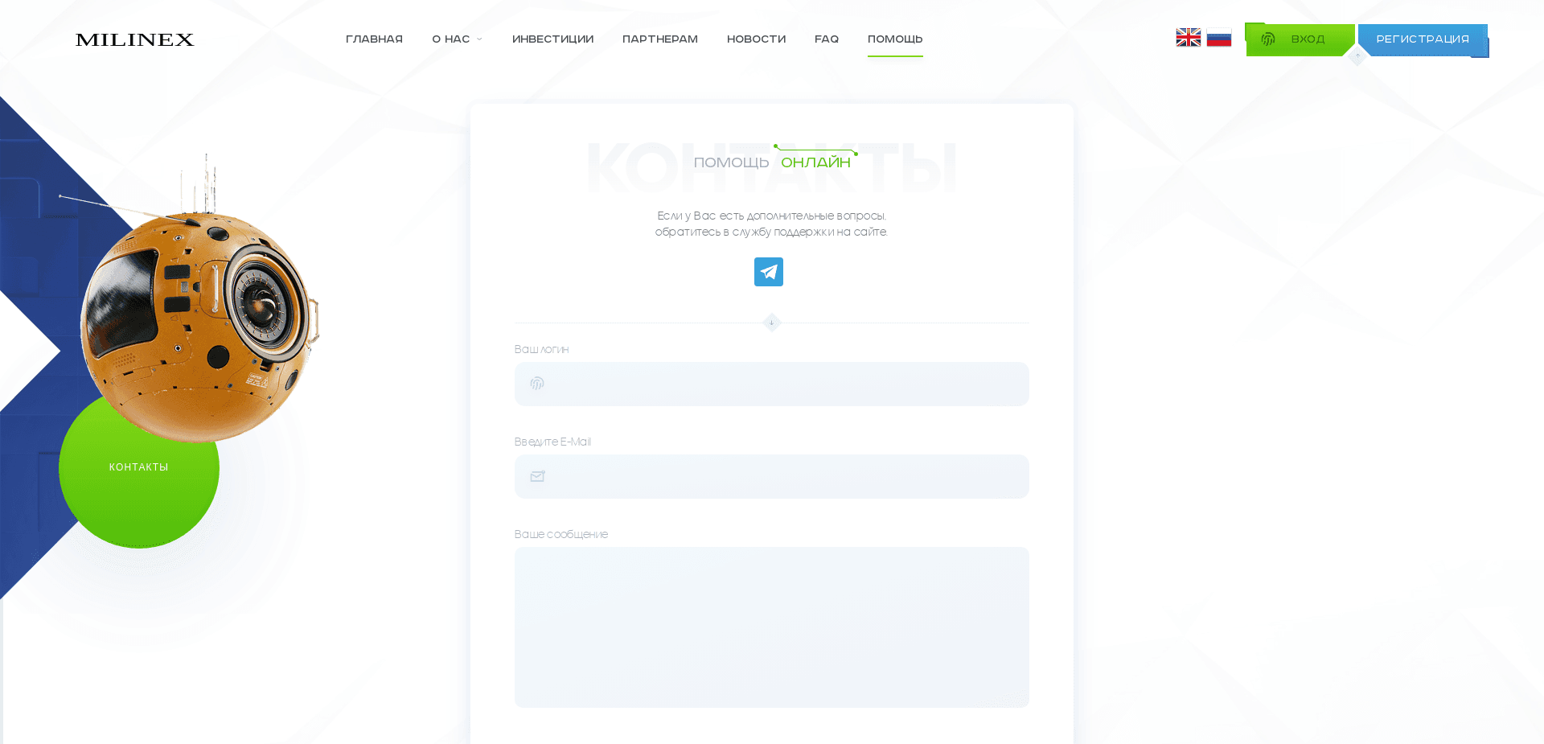The image size is (1544, 744).
Task: Click the MILINEX logo
Action: (134, 39)
